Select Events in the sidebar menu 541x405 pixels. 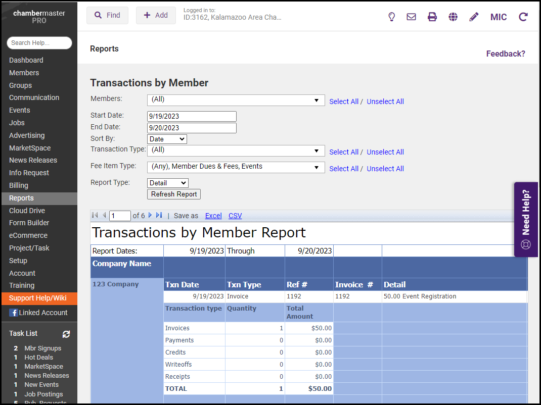(20, 110)
